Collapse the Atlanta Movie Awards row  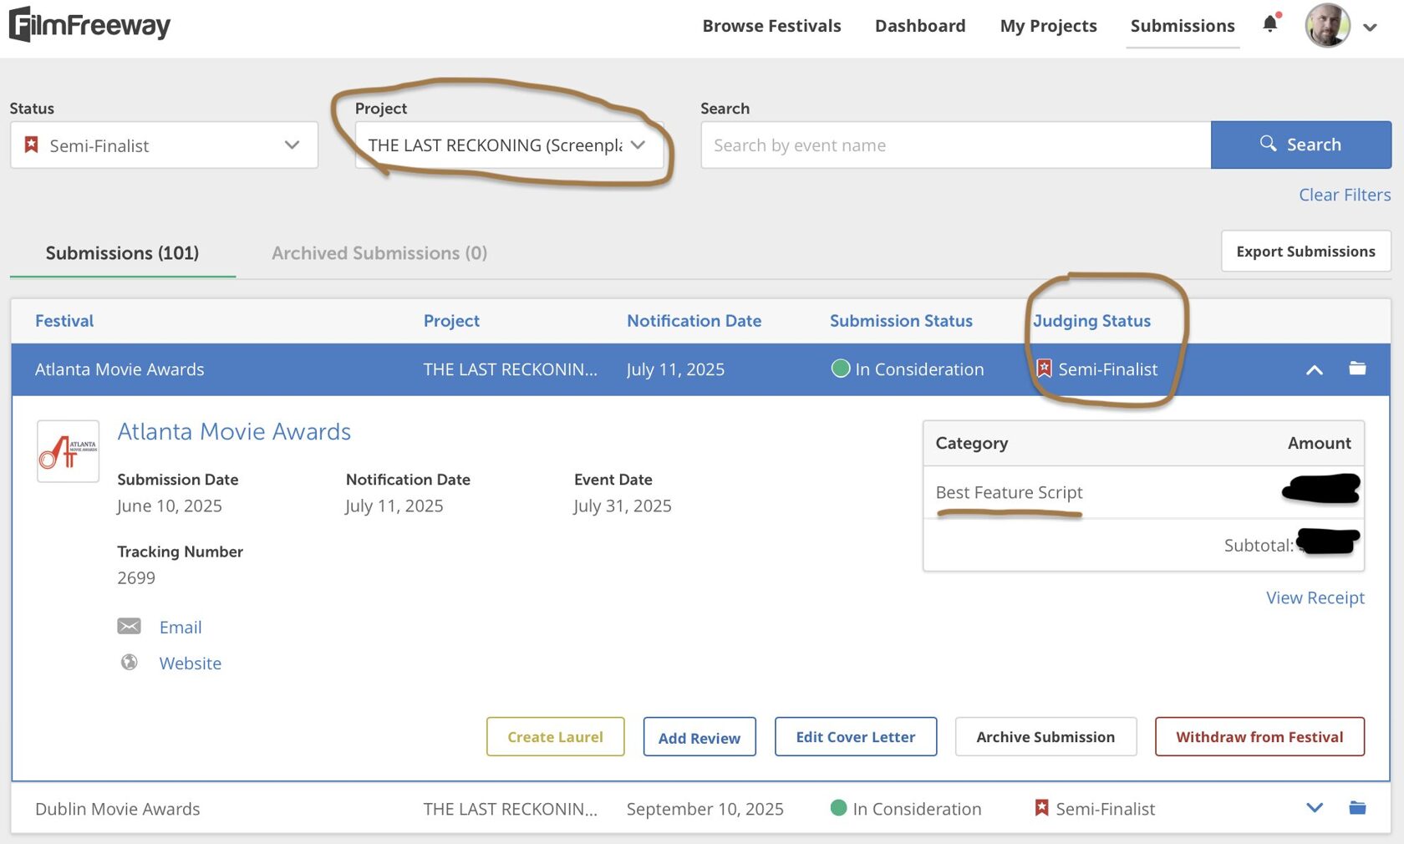1314,369
